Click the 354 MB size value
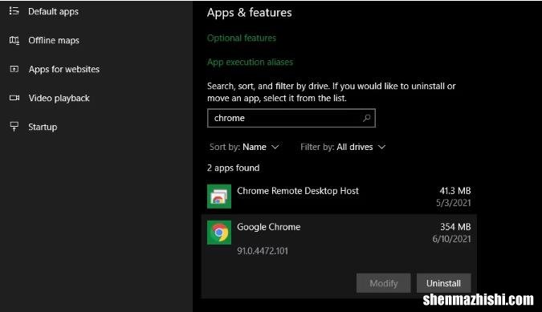Screen dimensions: 542x312 click(455, 227)
